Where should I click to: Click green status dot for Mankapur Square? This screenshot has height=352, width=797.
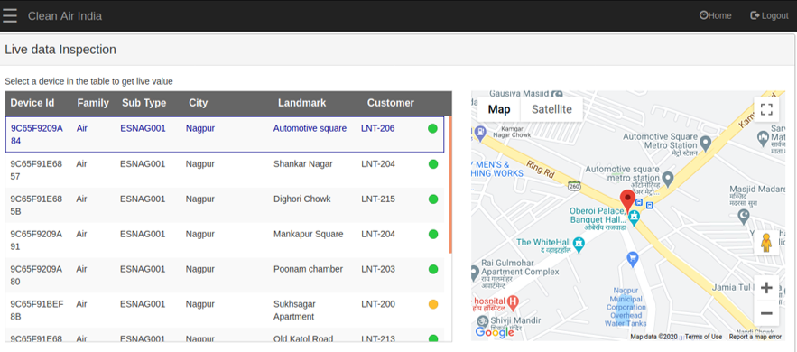pos(433,234)
